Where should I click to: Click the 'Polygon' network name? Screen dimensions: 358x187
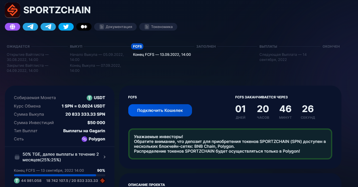[x=97, y=139]
